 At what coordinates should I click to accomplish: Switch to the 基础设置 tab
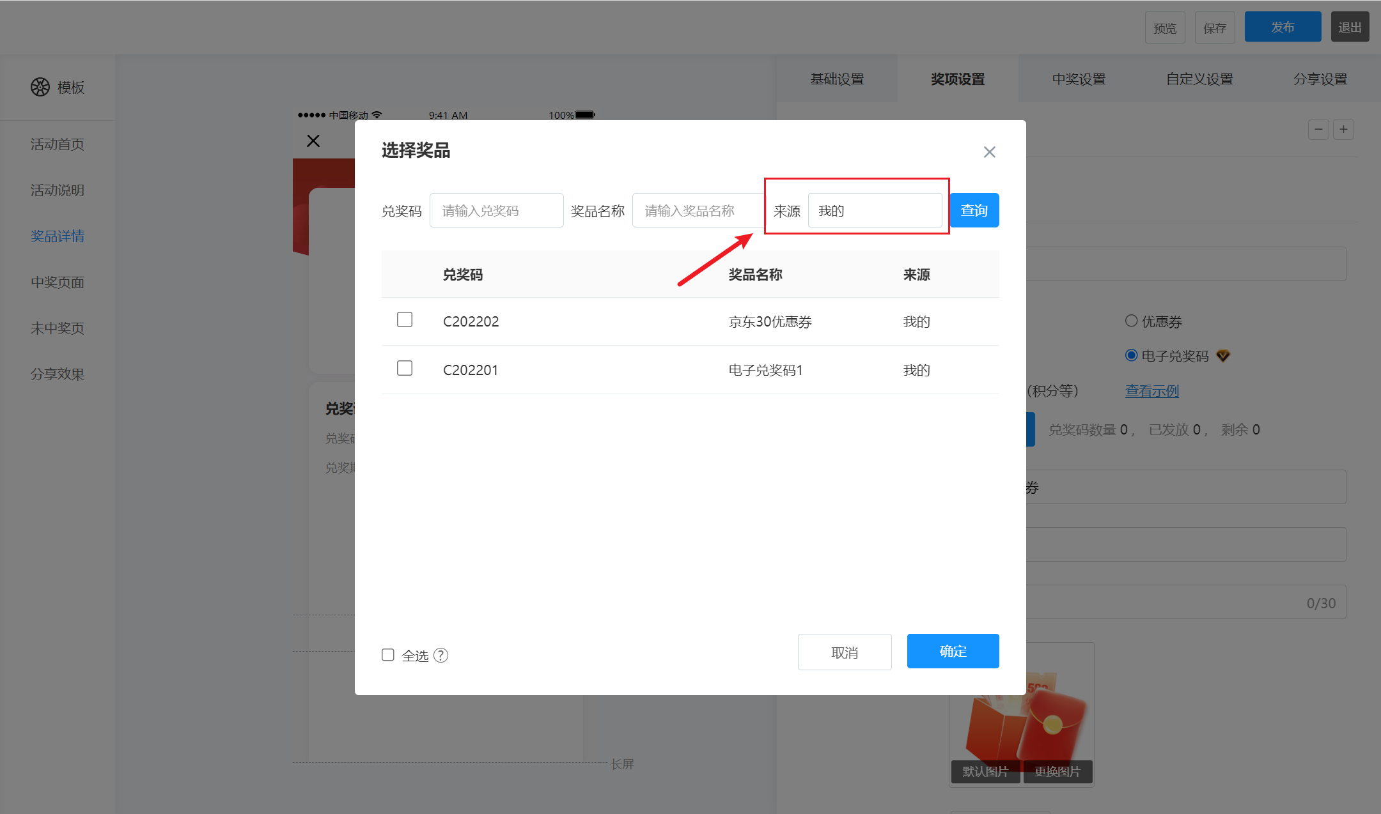(837, 79)
